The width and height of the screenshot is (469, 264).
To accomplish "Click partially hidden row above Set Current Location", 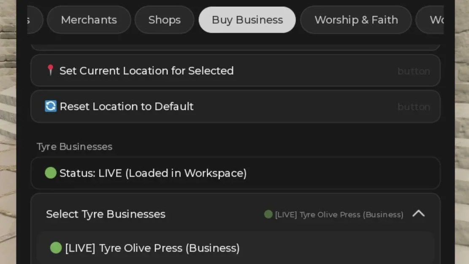I will pos(236,47).
